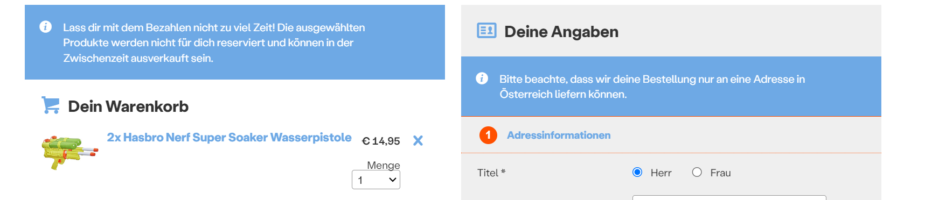932x200 pixels.
Task: Click the ID card icon next to Deine Angaben
Action: coord(486,31)
